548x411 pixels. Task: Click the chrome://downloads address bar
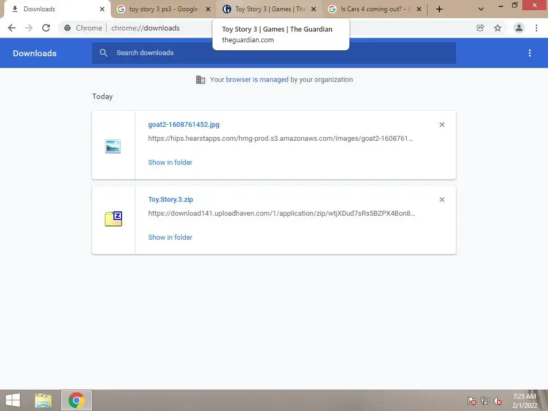pyautogui.click(x=146, y=28)
